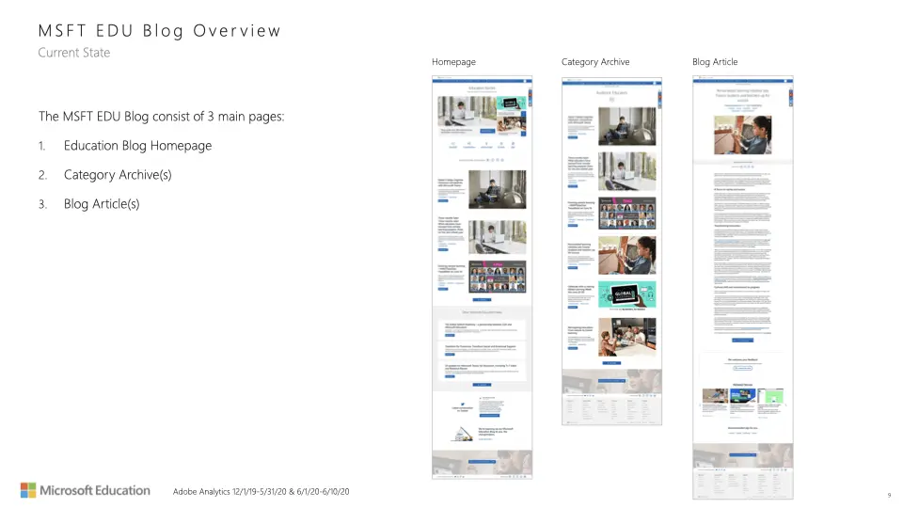The width and height of the screenshot is (903, 508).
Task: Click the Adobe Analytics date range footnote
Action: point(261,492)
